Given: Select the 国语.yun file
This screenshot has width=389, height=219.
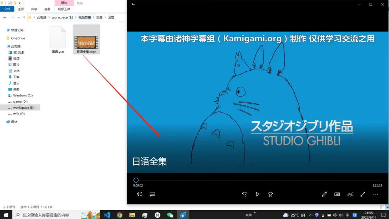Looking at the screenshot, I should pyautogui.click(x=58, y=40).
